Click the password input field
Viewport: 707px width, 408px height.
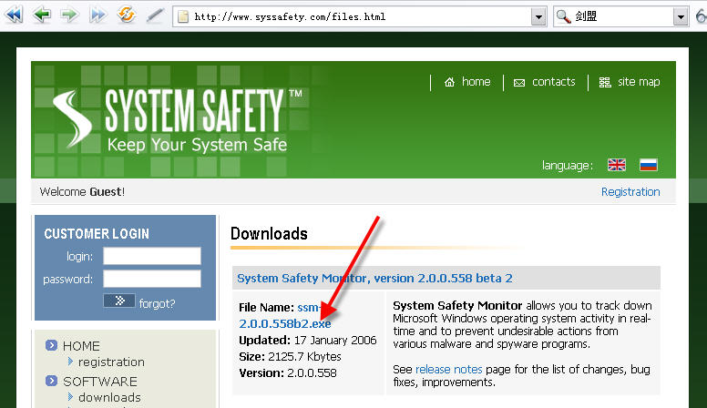[x=152, y=279]
